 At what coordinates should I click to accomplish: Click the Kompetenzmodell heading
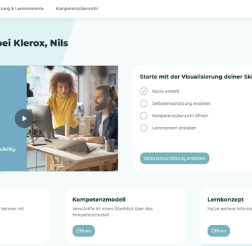tap(99, 200)
